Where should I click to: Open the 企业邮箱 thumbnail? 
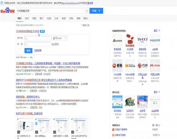point(155,102)
